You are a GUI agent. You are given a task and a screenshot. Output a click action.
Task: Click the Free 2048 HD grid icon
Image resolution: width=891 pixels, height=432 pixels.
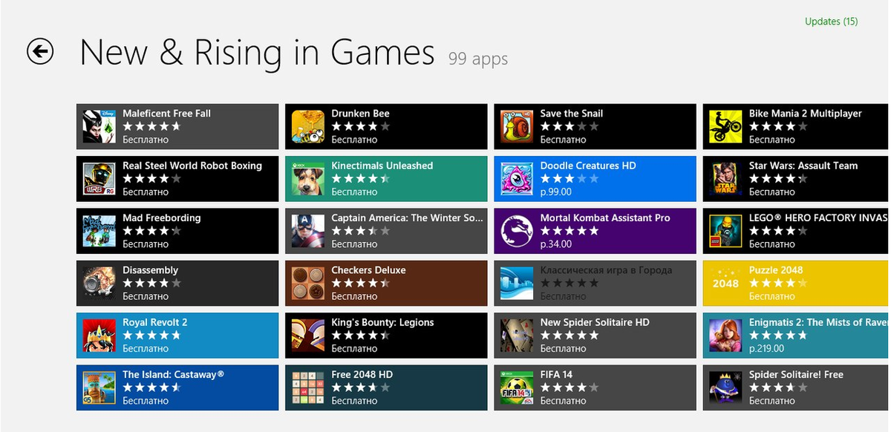click(308, 387)
